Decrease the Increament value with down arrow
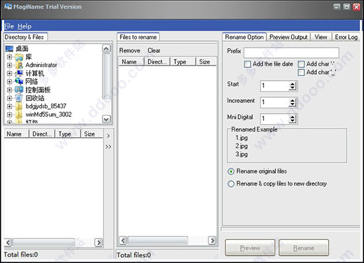 (293, 104)
